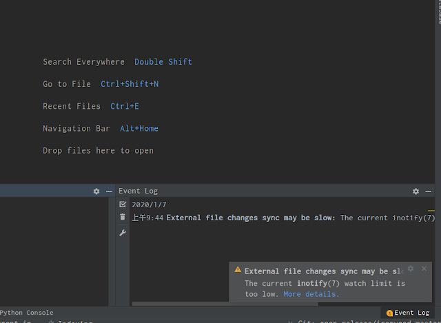Image resolution: width=441 pixels, height=323 pixels.
Task: Follow the 'More details.' link
Action: pyautogui.click(x=311, y=294)
